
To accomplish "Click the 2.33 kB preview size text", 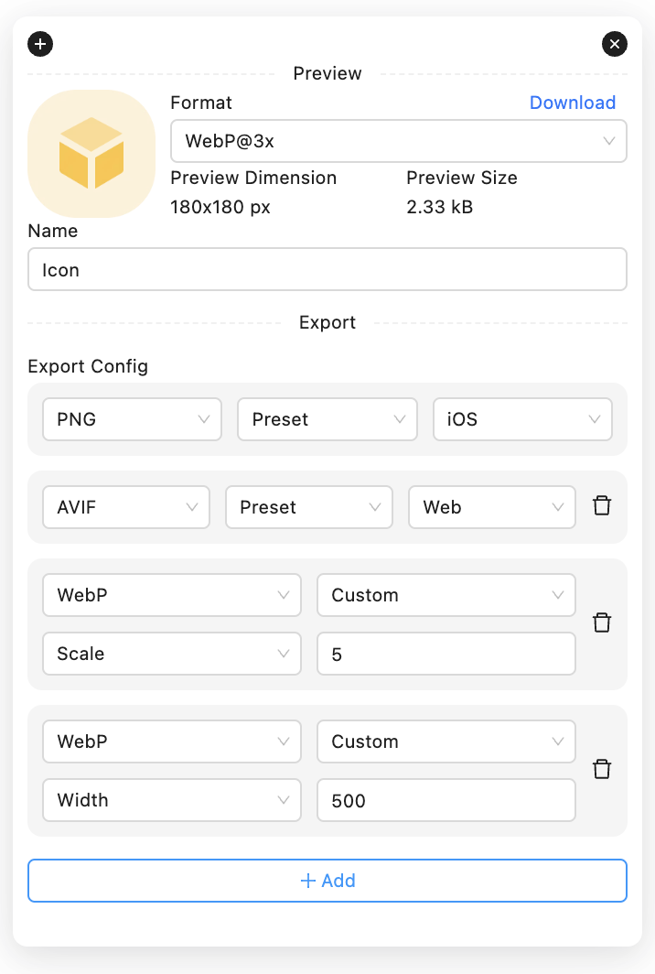I will 440,207.
